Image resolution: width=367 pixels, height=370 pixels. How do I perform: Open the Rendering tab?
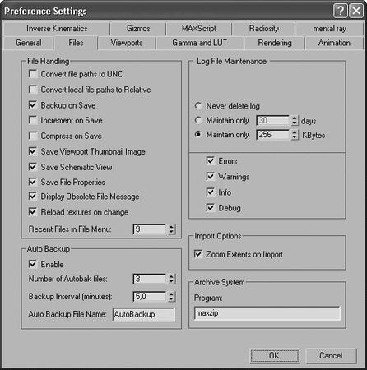click(275, 43)
